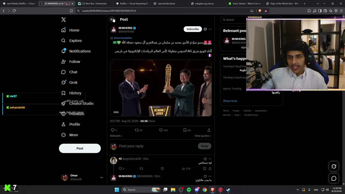Bookmark this page in address bar

pos(71,11)
